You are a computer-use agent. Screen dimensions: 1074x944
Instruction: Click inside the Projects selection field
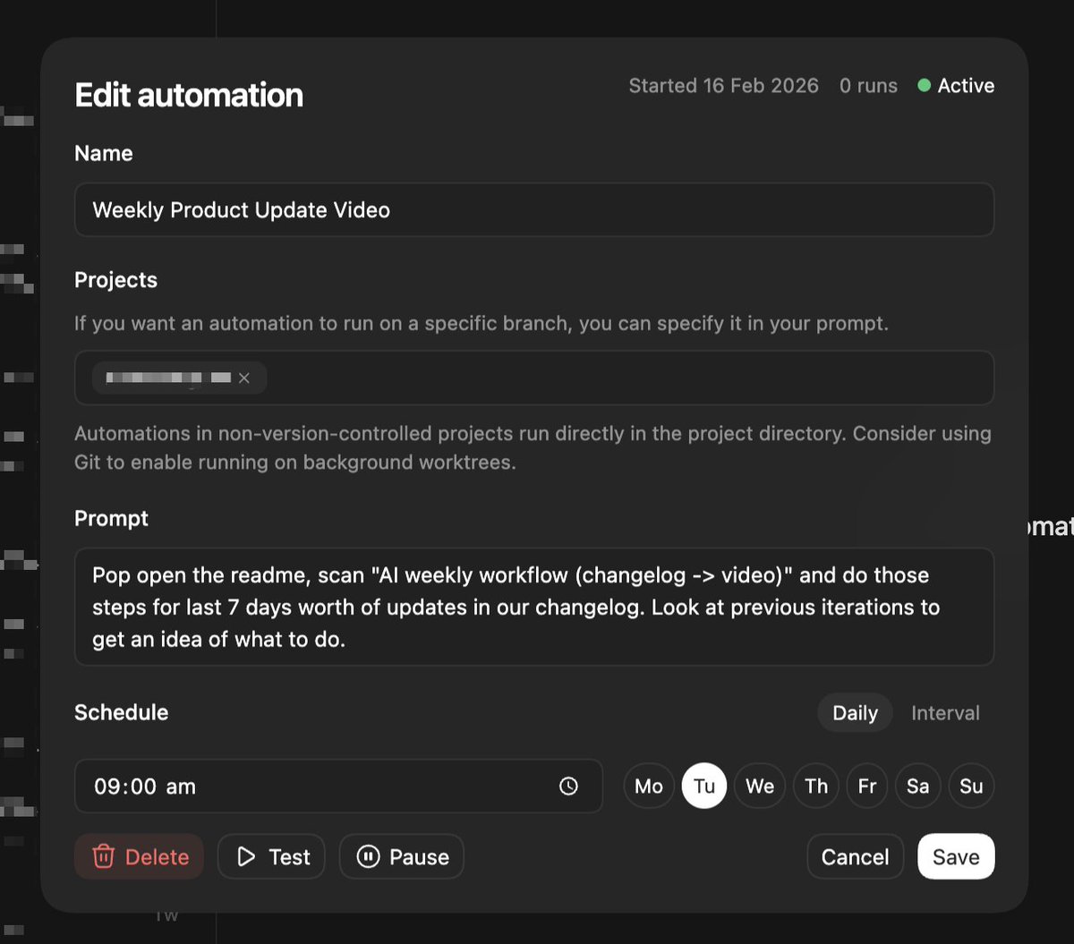pos(534,378)
